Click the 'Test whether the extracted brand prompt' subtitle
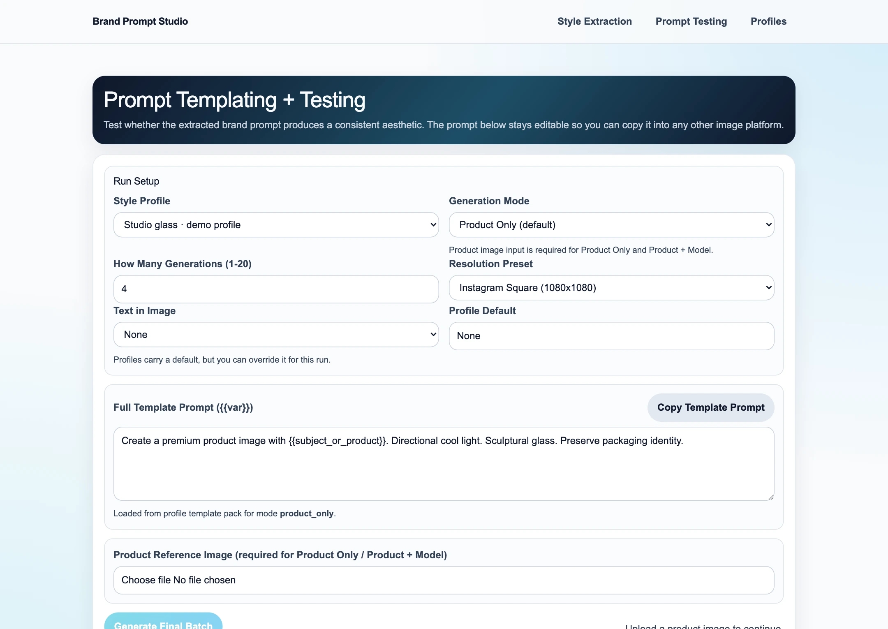This screenshot has height=629, width=888. 444,125
